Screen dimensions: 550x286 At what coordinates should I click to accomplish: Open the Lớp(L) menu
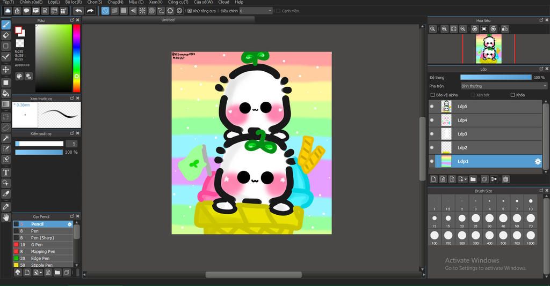click(x=54, y=2)
